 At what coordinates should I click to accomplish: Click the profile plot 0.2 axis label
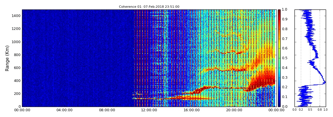click(x=301, y=110)
